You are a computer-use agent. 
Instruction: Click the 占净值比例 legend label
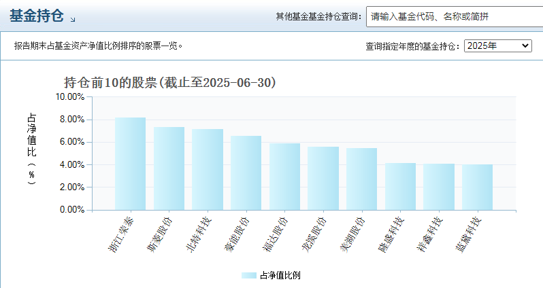click(x=280, y=276)
